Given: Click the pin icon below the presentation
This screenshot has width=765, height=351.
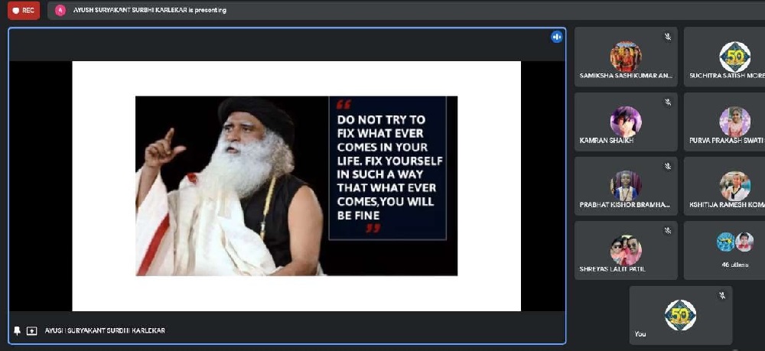Looking at the screenshot, I should pyautogui.click(x=18, y=330).
